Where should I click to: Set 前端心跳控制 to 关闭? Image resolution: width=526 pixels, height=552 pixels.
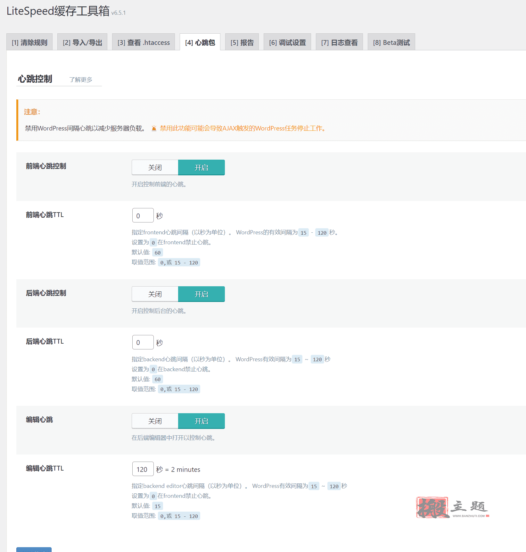(155, 167)
